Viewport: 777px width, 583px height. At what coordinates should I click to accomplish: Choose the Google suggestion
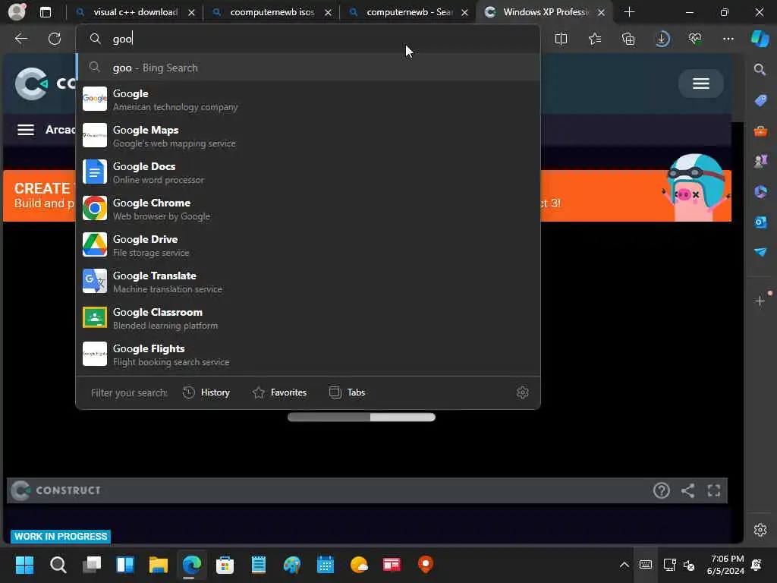[308, 99]
